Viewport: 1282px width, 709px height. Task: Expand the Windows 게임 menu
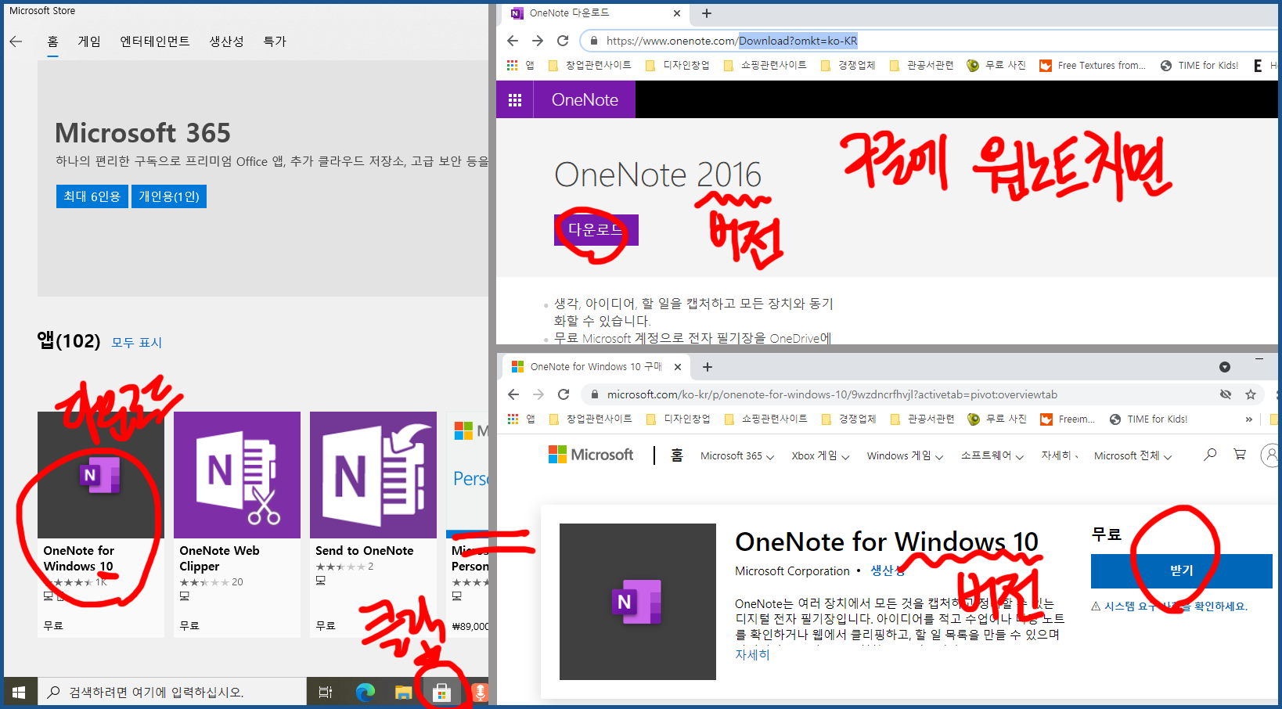click(905, 455)
